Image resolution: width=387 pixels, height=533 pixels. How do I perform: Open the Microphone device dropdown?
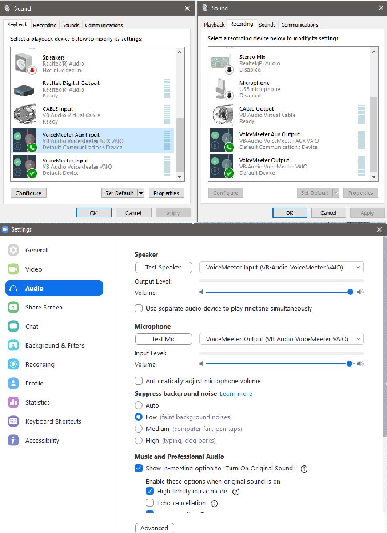pos(282,339)
